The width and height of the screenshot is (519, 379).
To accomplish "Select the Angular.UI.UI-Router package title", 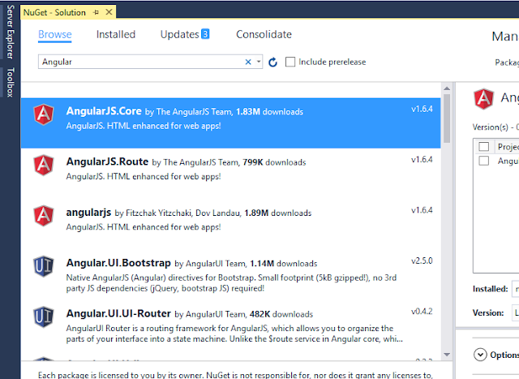I will coord(118,313).
